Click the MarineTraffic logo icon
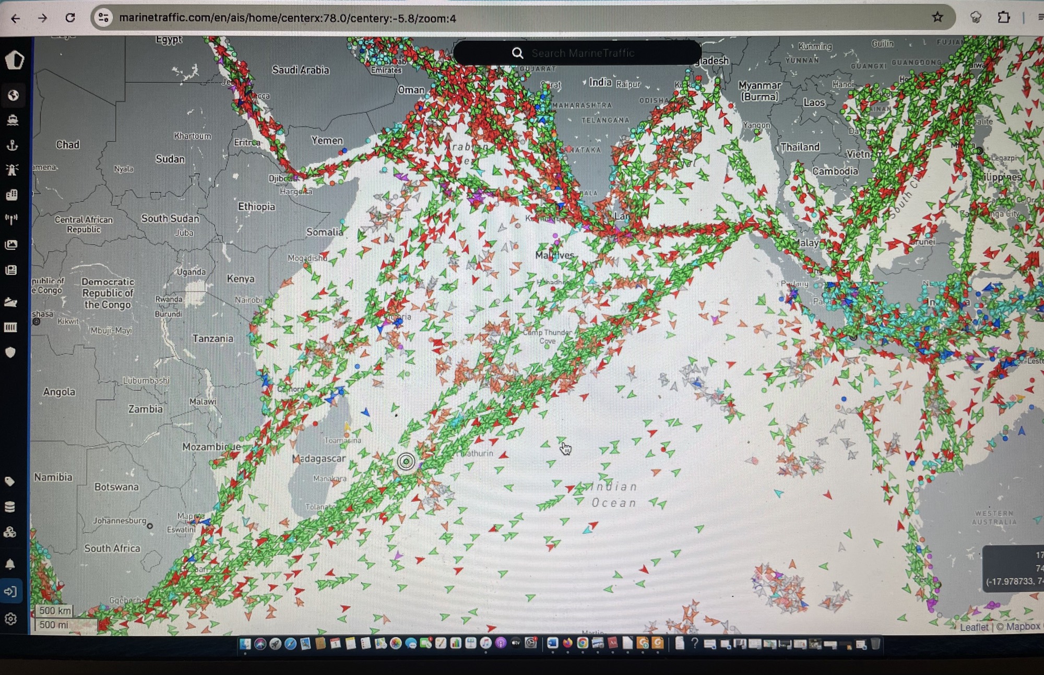The width and height of the screenshot is (1044, 675). point(14,60)
